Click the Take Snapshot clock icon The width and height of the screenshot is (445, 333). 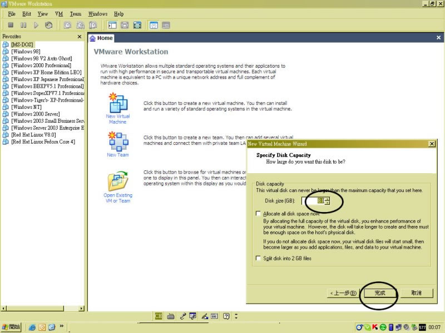pos(67,25)
